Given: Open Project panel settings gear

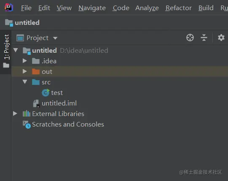Looking at the screenshot, I should pos(221,38).
